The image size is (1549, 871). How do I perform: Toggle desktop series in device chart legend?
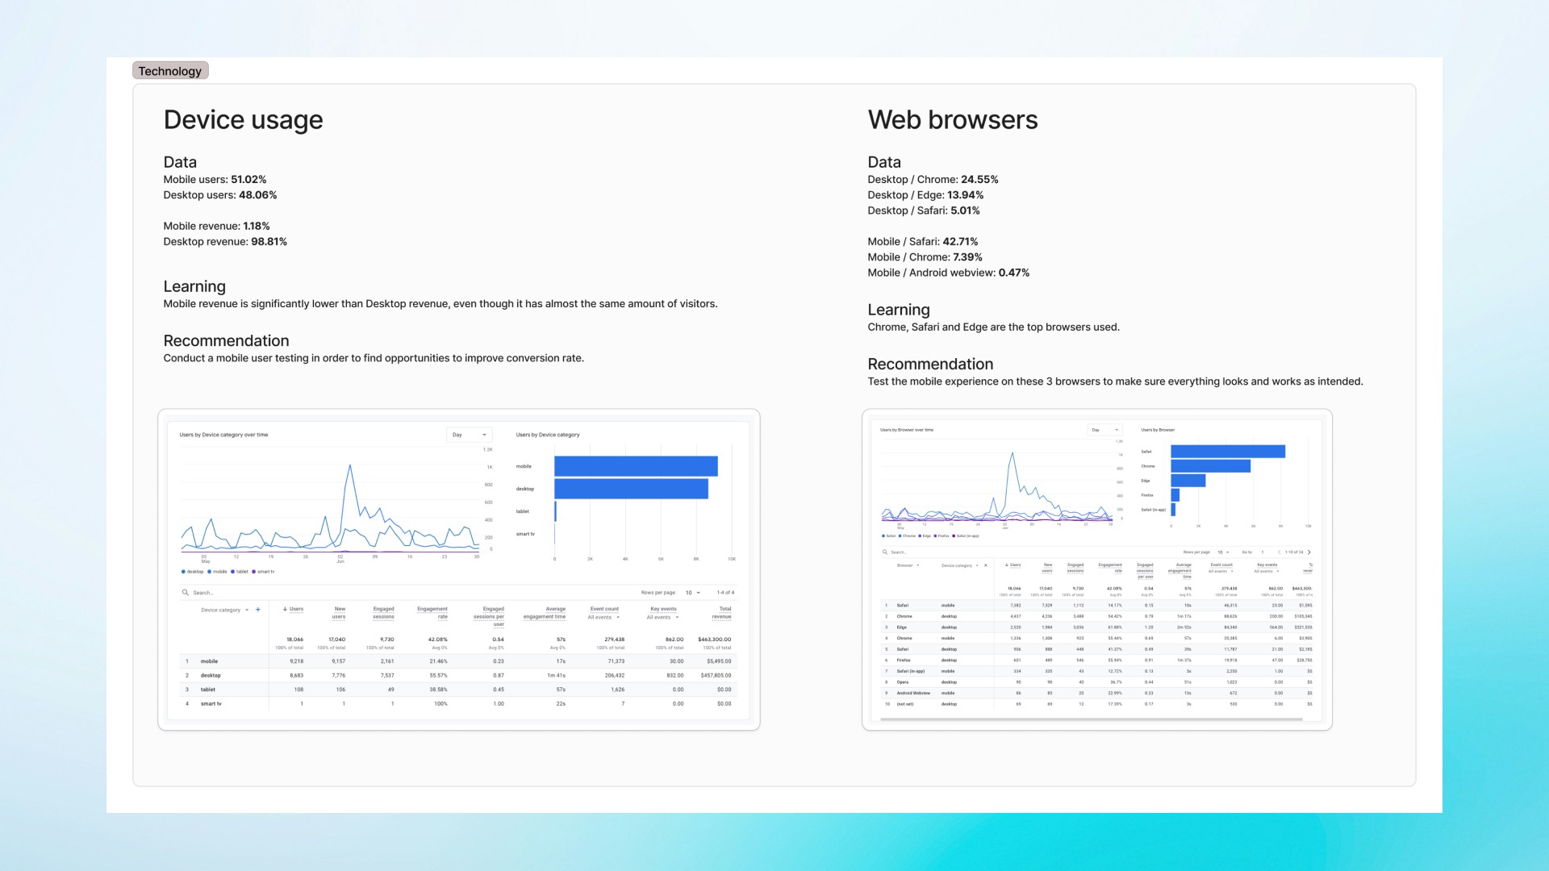[193, 572]
